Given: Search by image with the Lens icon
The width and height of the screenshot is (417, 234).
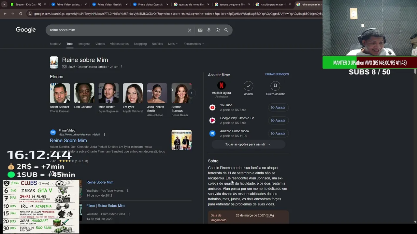Looking at the screenshot, I should pyautogui.click(x=218, y=30).
